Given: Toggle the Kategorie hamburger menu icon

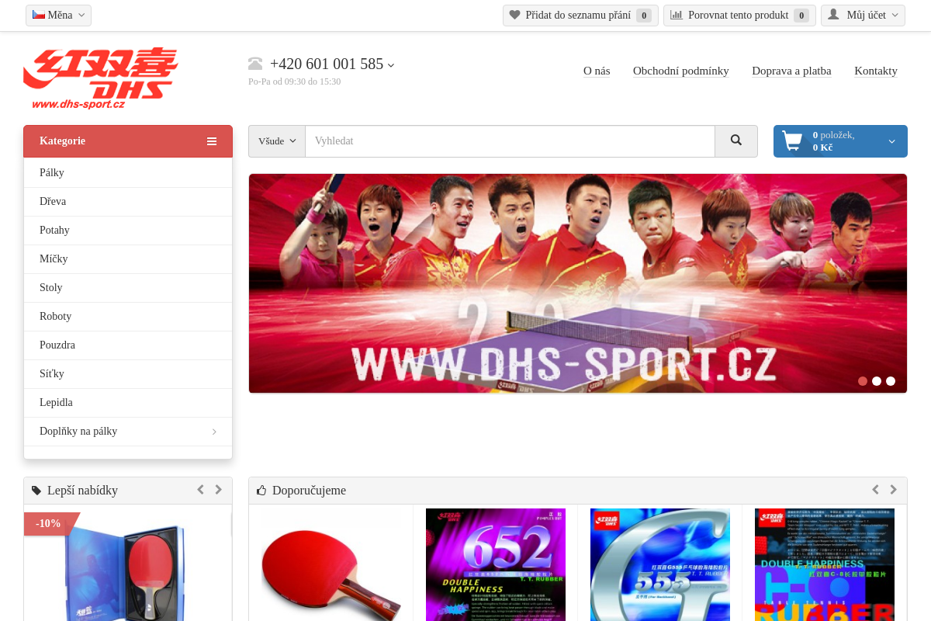Looking at the screenshot, I should tap(212, 141).
